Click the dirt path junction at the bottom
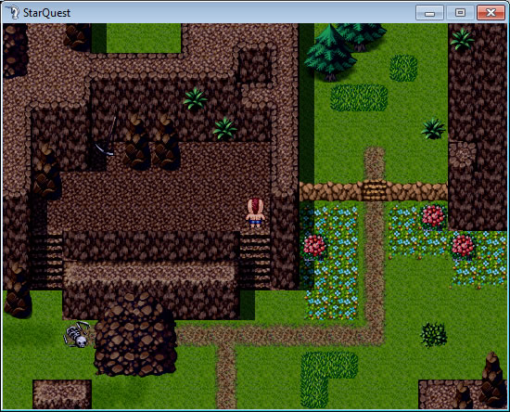This screenshot has height=412, width=510. click(x=225, y=336)
